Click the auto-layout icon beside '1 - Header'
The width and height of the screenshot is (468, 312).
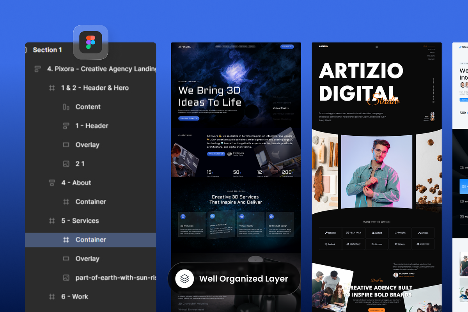point(66,126)
